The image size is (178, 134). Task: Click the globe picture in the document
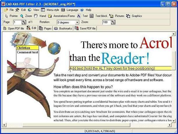54,48
